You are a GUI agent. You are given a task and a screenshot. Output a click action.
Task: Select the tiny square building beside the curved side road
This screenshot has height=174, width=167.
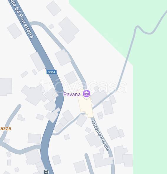tap(51, 26)
